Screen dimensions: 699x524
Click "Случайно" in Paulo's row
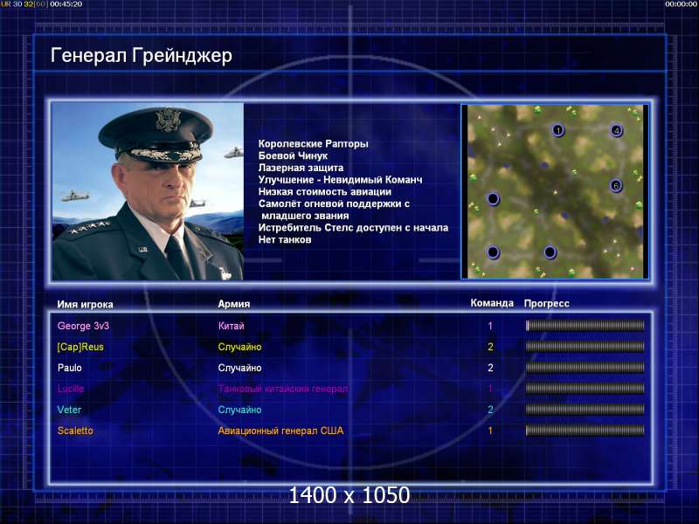point(239,368)
